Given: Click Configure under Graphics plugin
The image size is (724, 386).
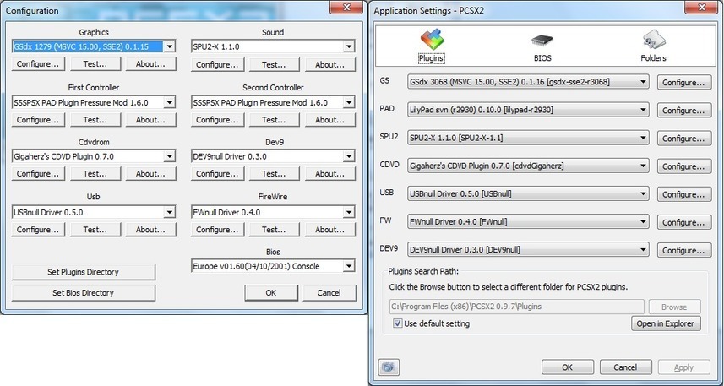Looking at the screenshot, I should (x=37, y=64).
